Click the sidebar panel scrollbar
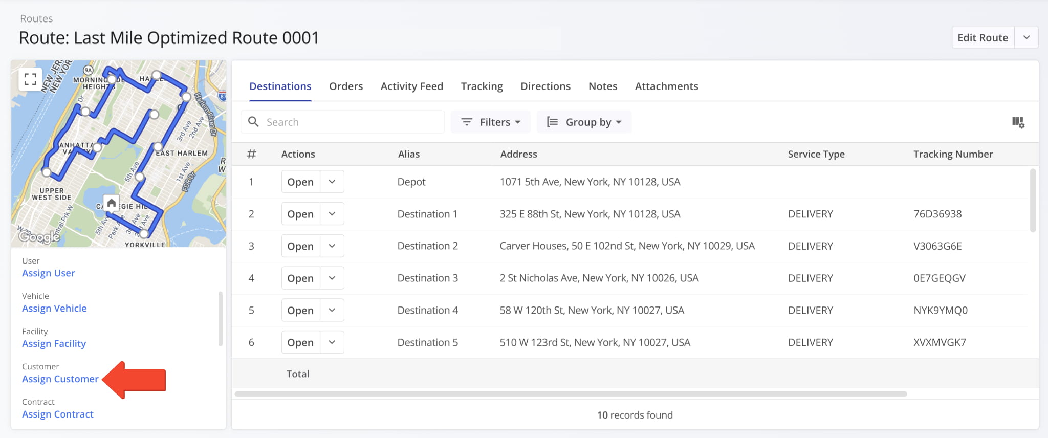This screenshot has height=438, width=1048. pos(221,319)
